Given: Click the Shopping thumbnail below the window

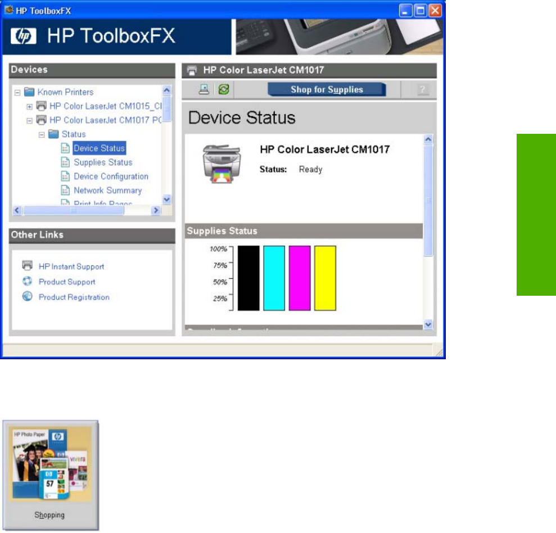Looking at the screenshot, I should coord(51,475).
